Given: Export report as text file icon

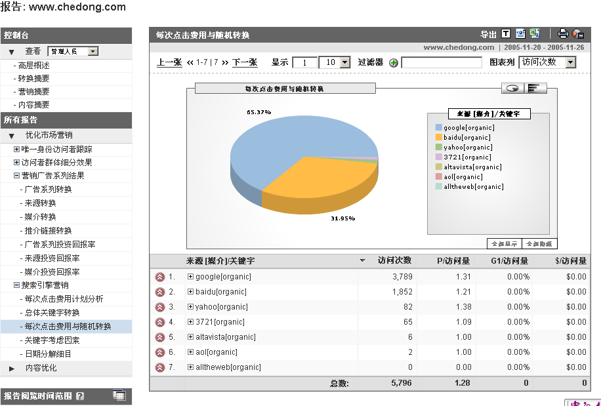Looking at the screenshot, I should (506, 34).
